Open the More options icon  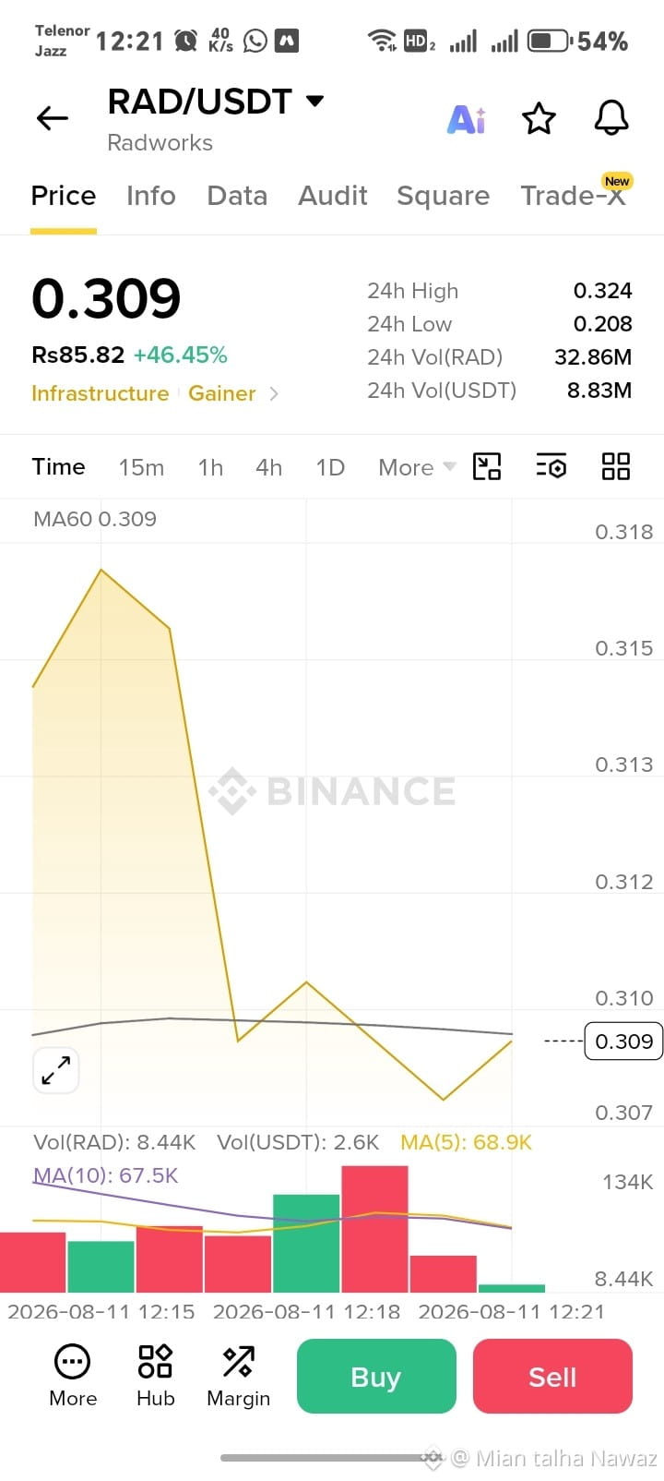point(73,1376)
